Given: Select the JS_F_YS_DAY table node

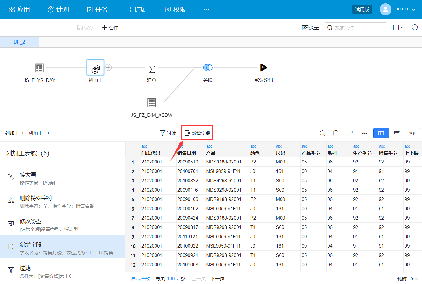Looking at the screenshot, I should coord(39,68).
